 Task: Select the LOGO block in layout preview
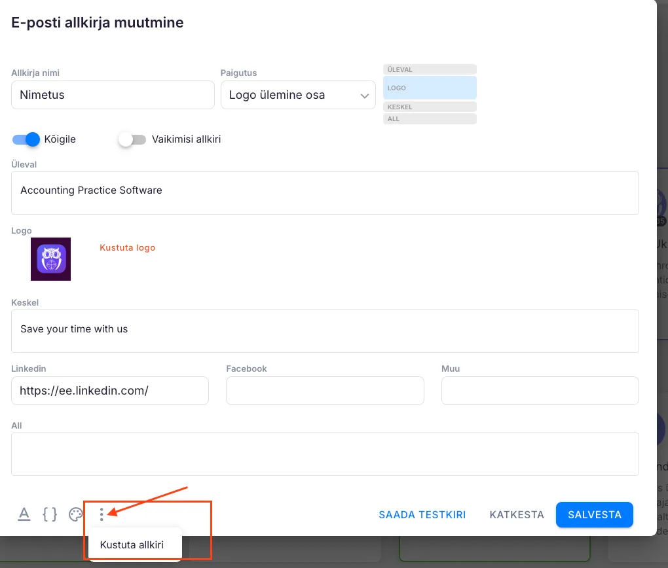(430, 88)
